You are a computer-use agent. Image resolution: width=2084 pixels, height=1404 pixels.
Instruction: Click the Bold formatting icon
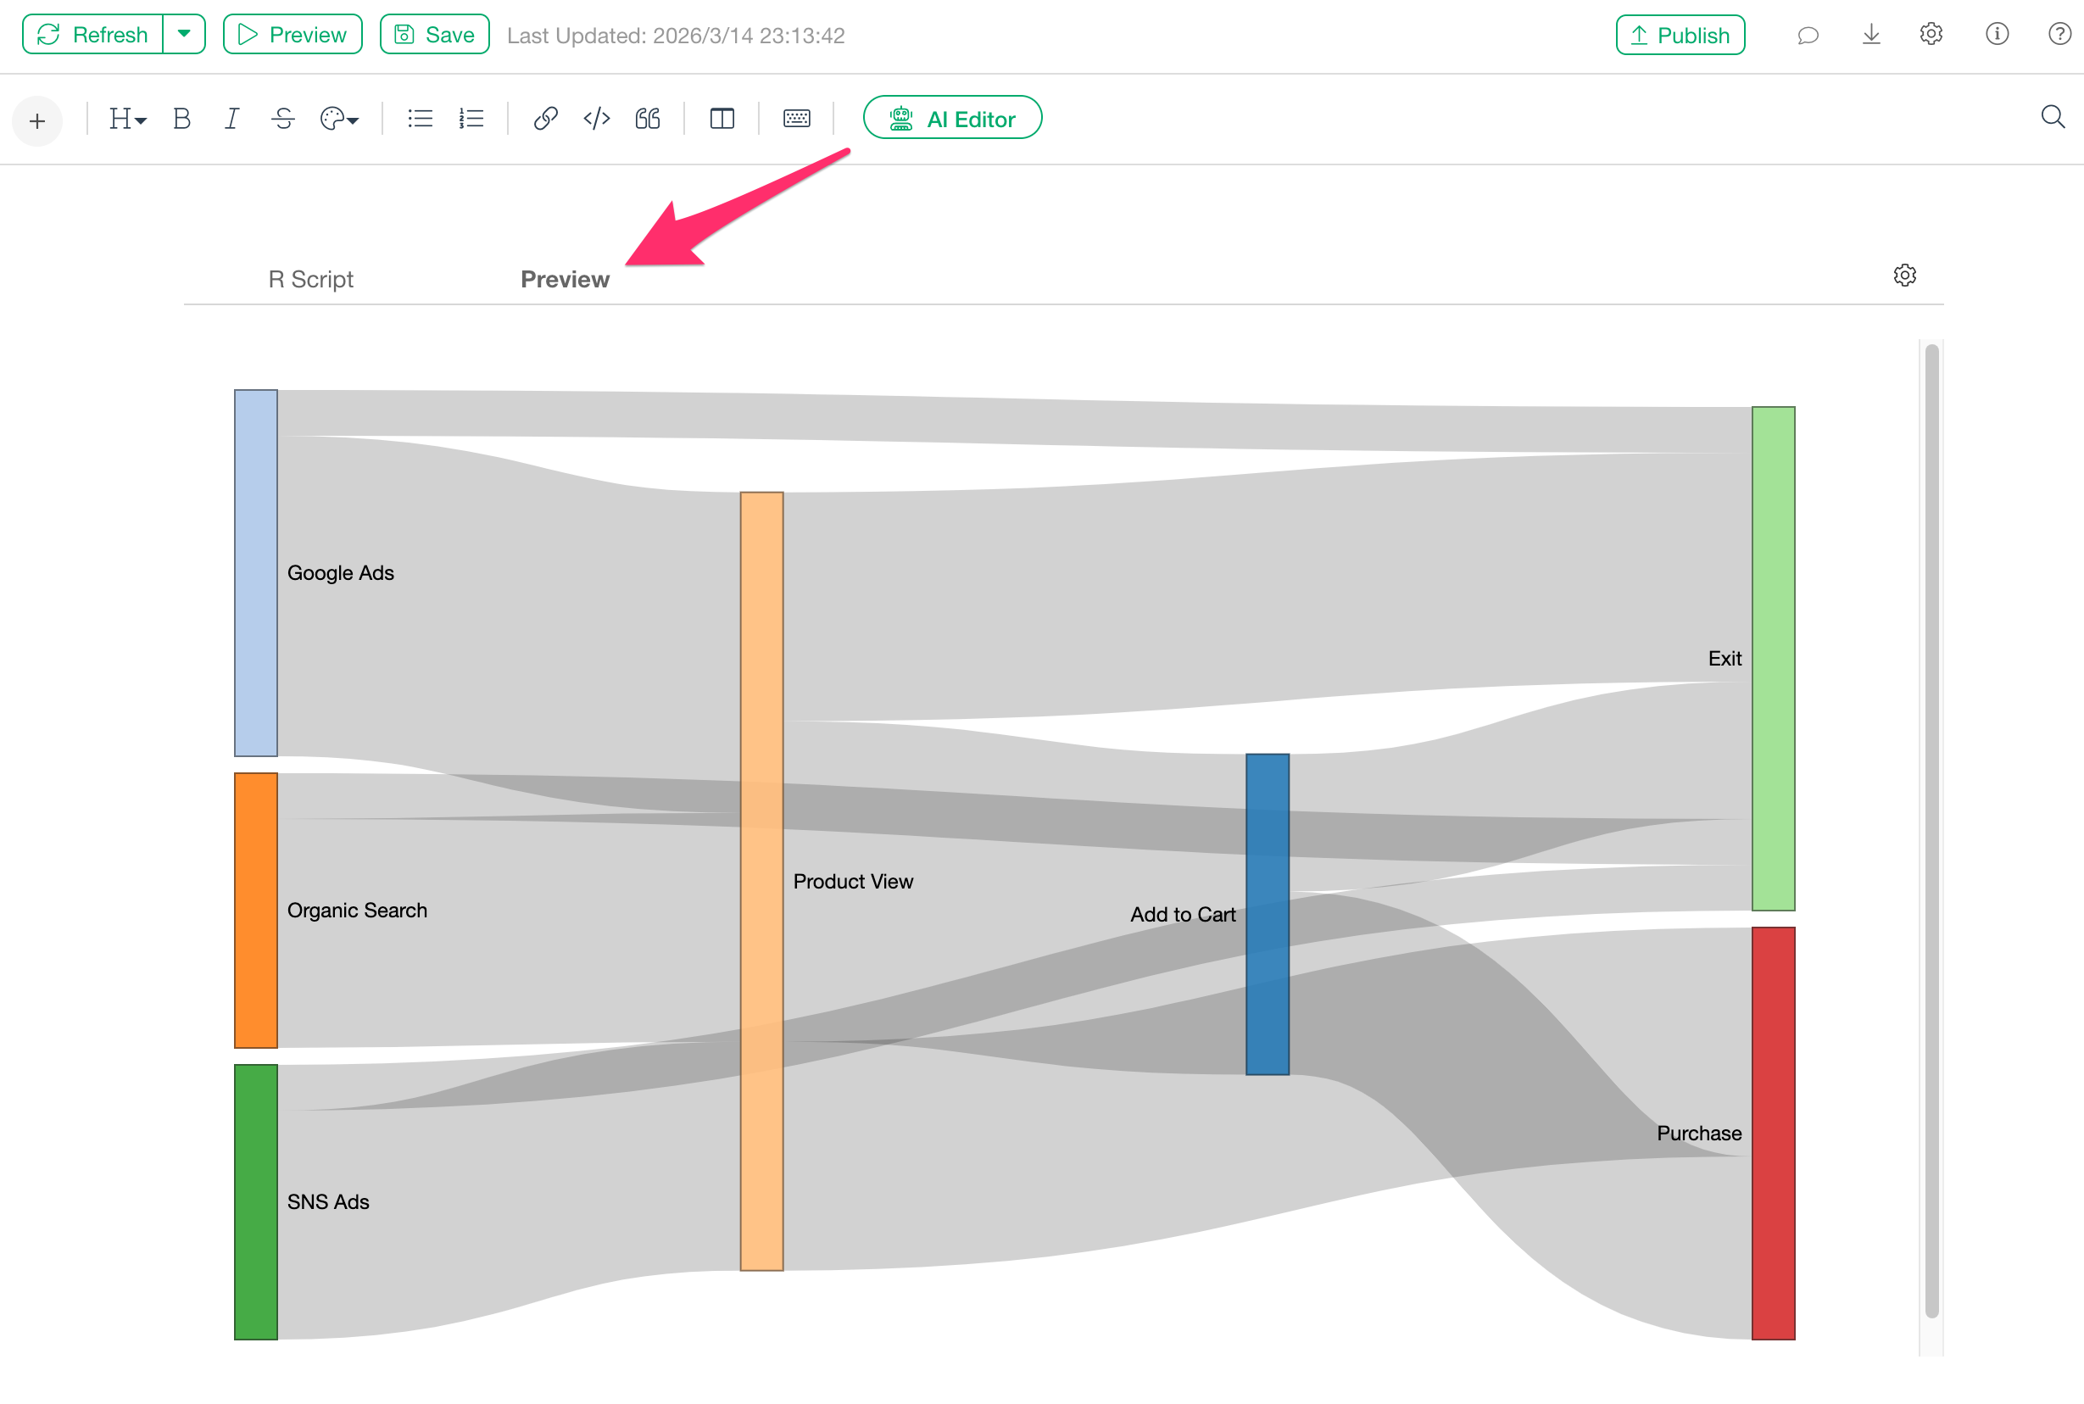(x=181, y=118)
